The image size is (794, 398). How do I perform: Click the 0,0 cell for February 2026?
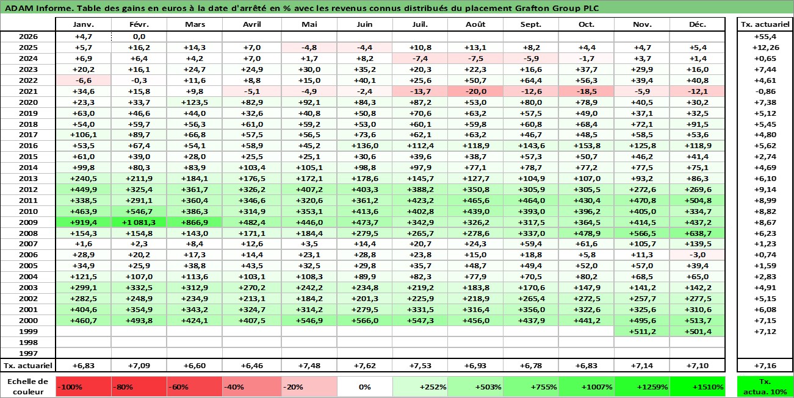[x=139, y=37]
